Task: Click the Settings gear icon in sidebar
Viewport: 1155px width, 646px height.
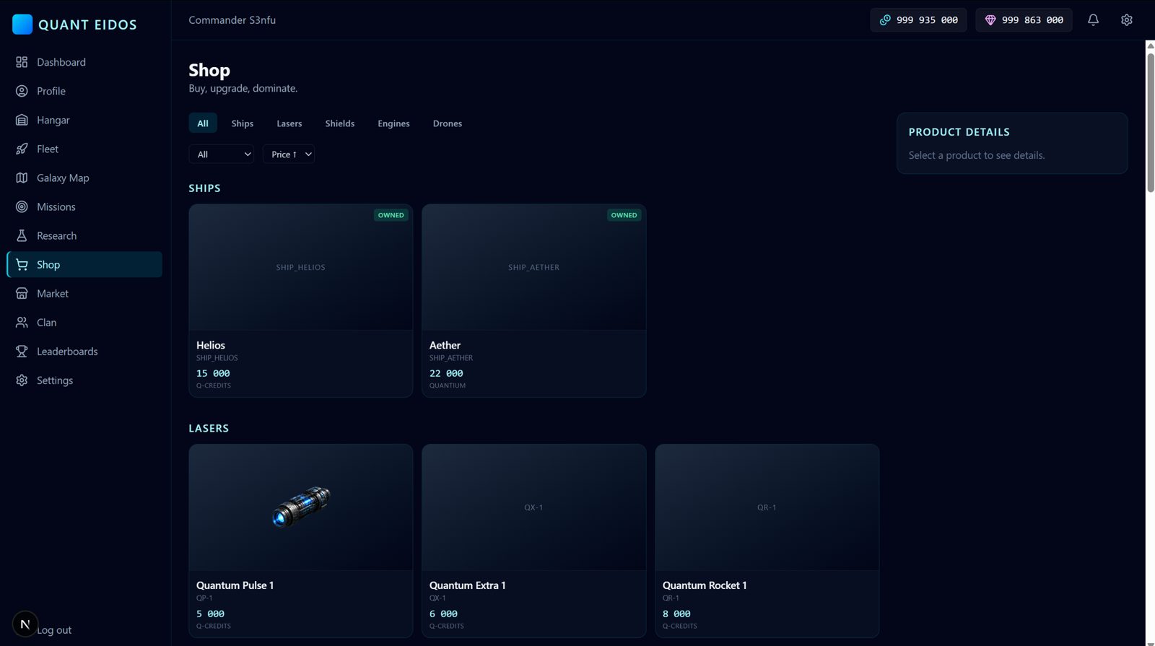Action: 22,380
